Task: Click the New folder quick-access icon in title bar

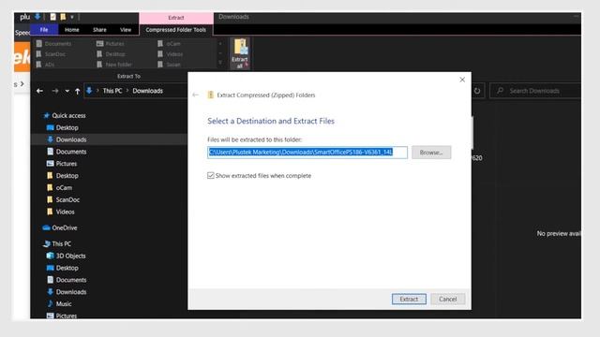Action: click(63, 17)
